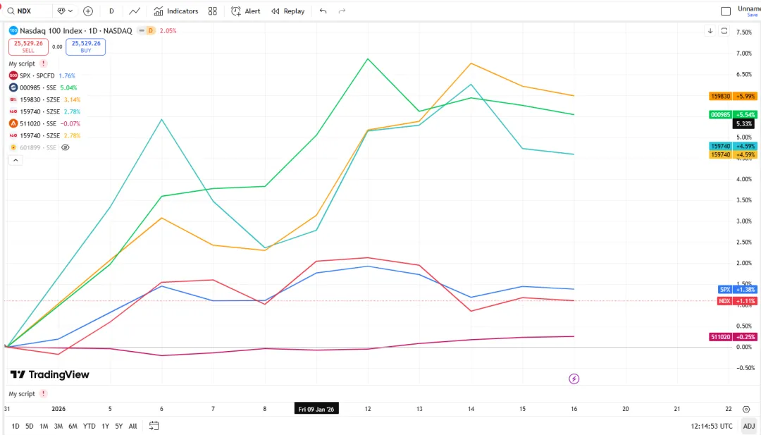The width and height of the screenshot is (761, 435).
Task: Select the top My script legend label
Action: [22, 63]
